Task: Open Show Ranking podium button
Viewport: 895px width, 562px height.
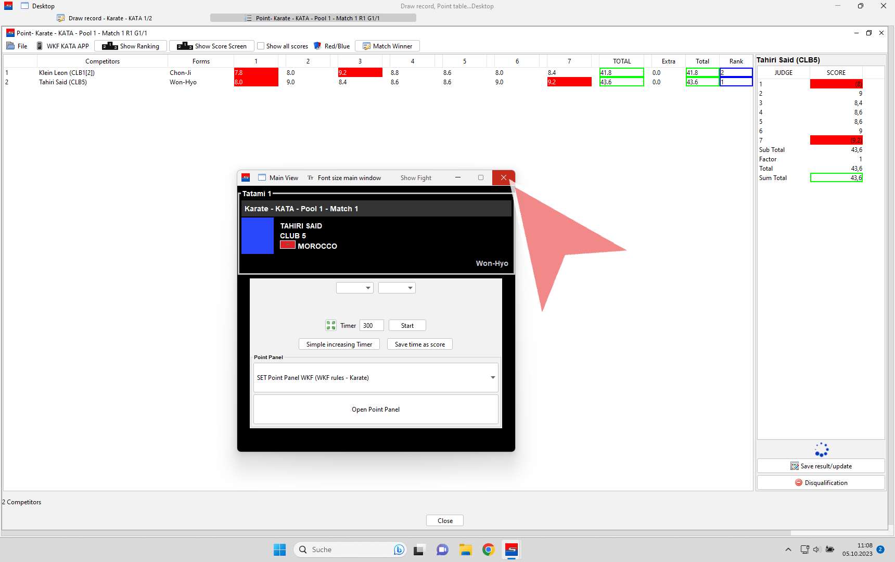Action: point(131,46)
